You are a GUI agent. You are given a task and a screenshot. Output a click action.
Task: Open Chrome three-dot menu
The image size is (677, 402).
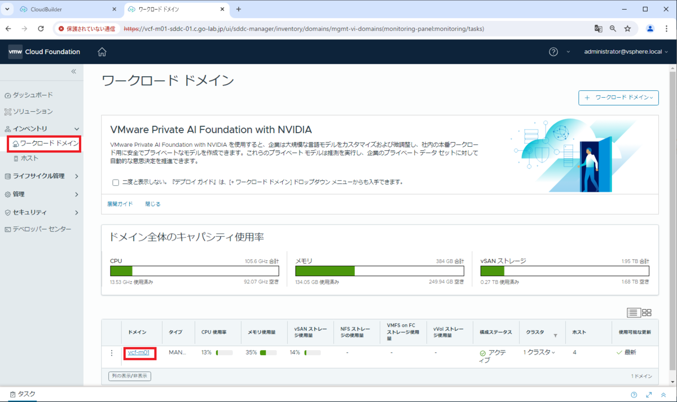(667, 28)
